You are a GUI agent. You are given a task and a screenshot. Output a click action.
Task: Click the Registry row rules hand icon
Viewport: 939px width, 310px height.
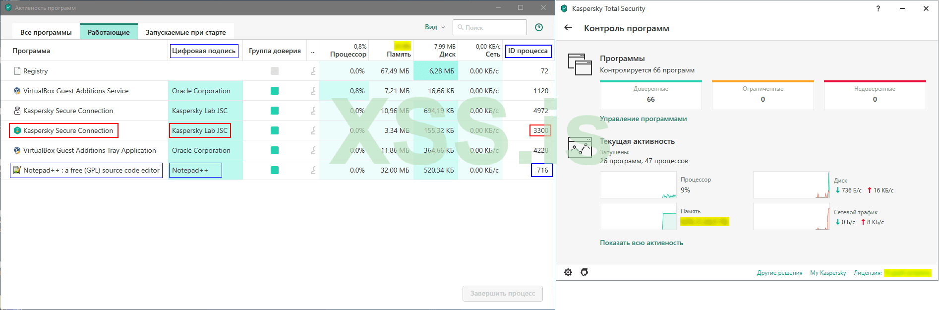point(313,71)
